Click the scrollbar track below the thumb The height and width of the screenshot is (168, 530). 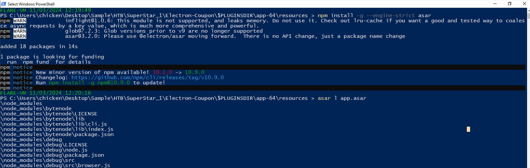pyautogui.click(x=528, y=97)
